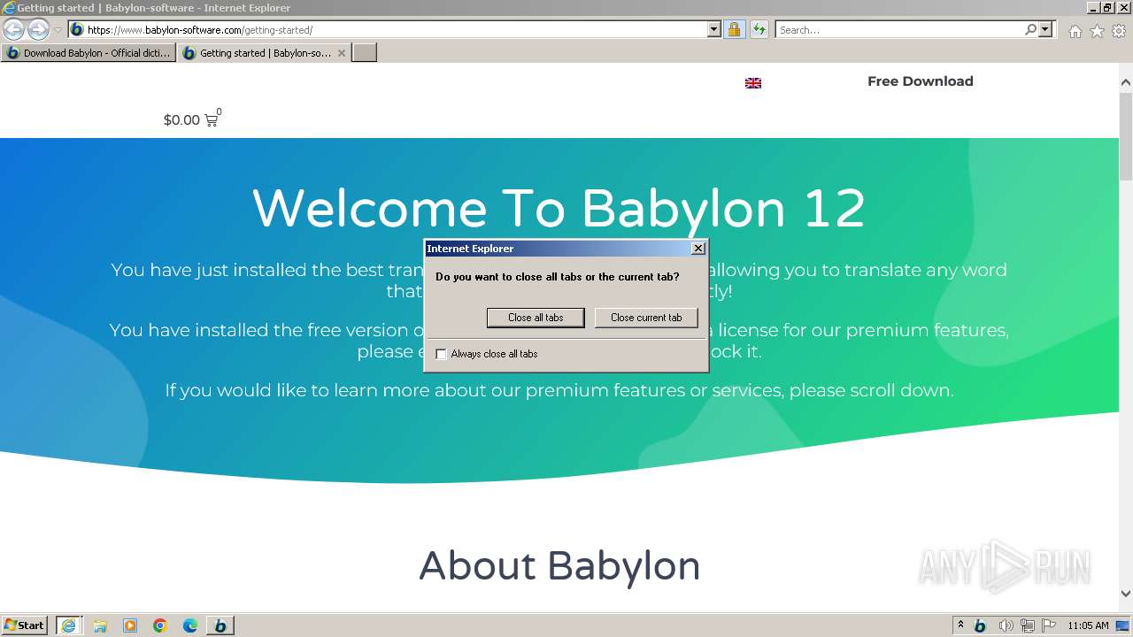Screen dimensions: 1133x637
Task: Open Microsoft Edge taskbar icon
Action: coord(190,625)
